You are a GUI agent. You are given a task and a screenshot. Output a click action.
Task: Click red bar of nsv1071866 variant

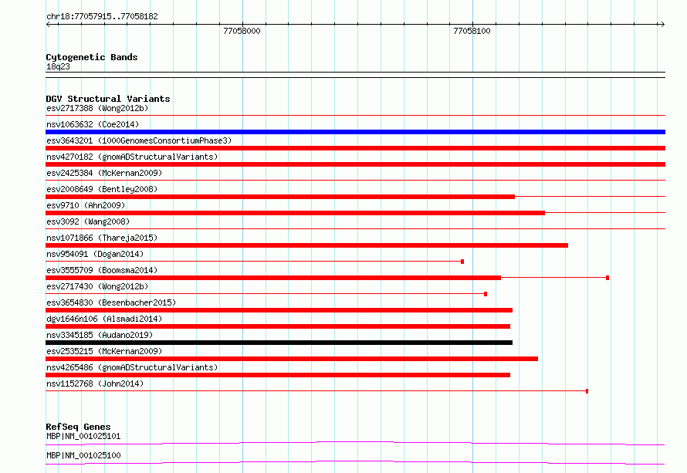coord(306,245)
